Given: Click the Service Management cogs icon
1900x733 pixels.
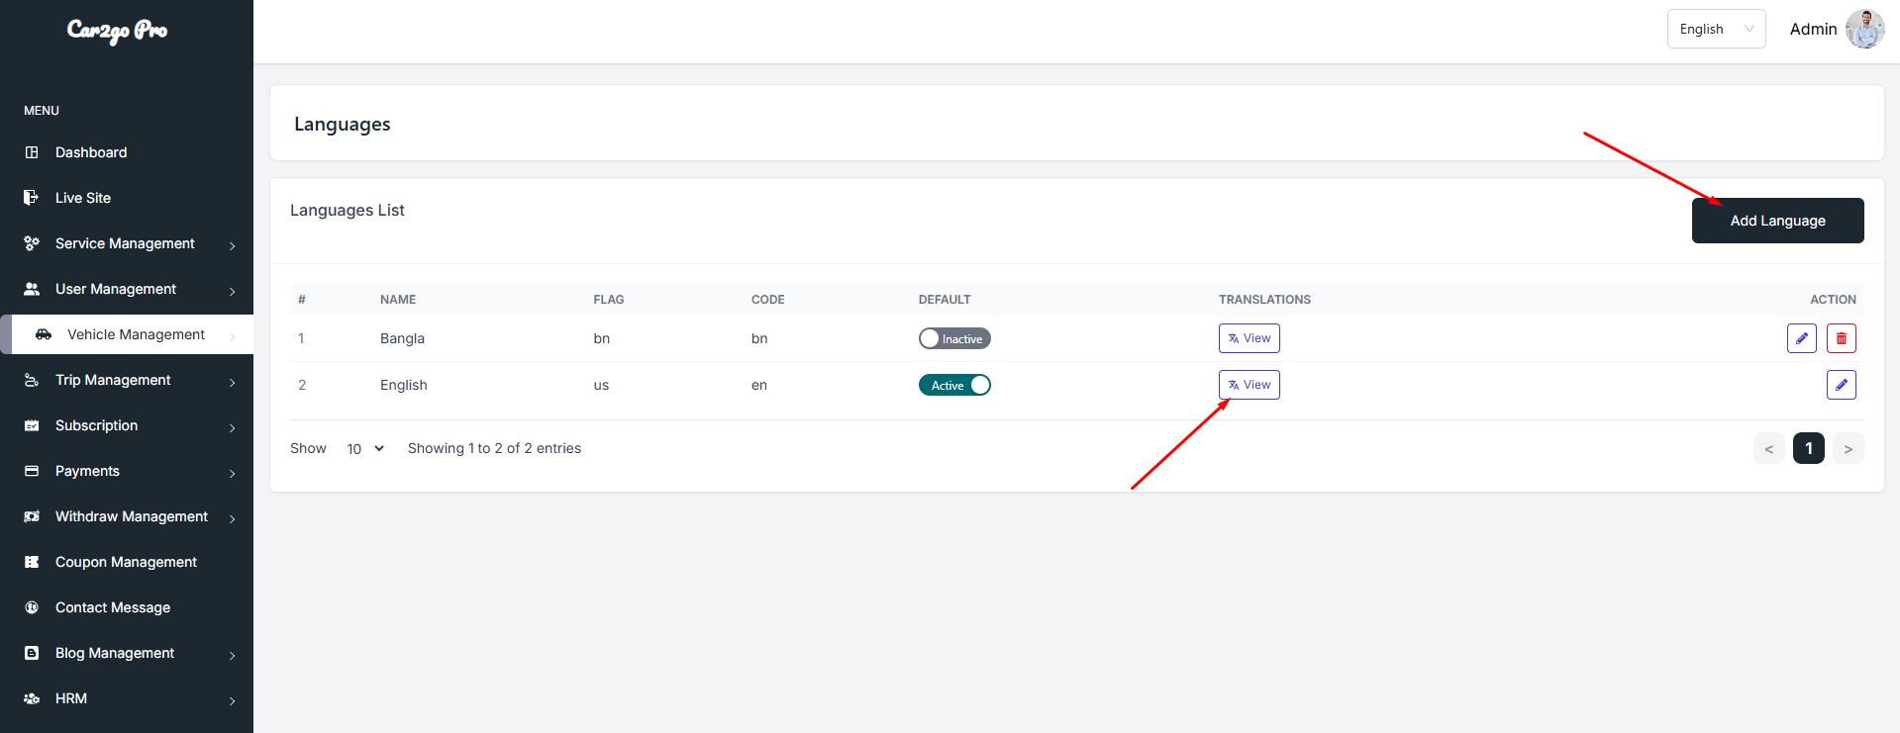Looking at the screenshot, I should [x=32, y=243].
